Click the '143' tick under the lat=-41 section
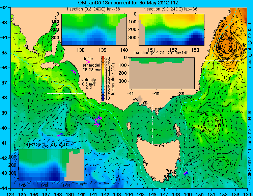Viewport: 253px width, 196px height. pyautogui.click(x=45, y=185)
